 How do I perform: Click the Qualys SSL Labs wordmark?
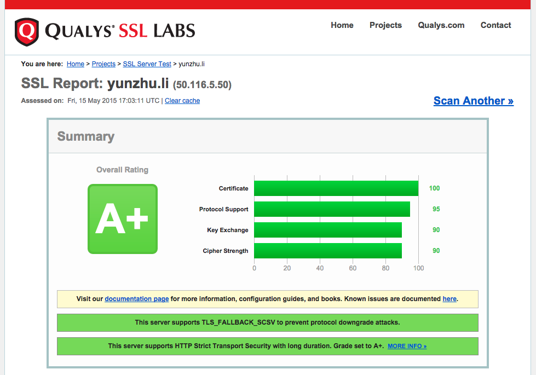(x=120, y=31)
